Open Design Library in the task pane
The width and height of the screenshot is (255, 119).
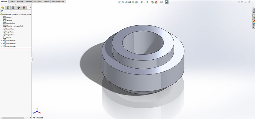(x=253, y=11)
